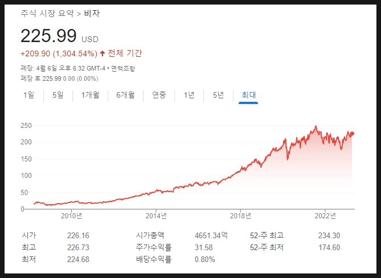The image size is (381, 278).
Task: Open the 연중 chart range tab
Action: (159, 95)
